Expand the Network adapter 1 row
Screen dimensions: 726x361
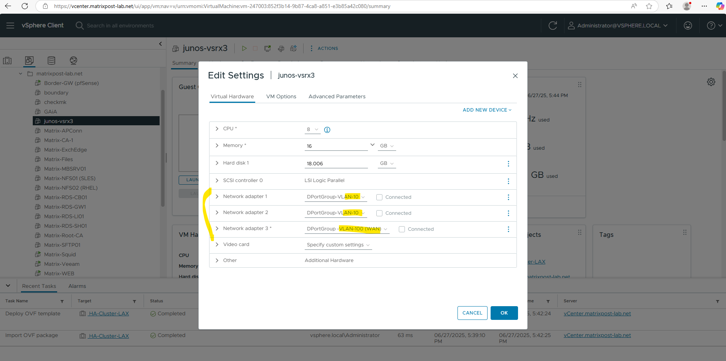[x=217, y=196]
